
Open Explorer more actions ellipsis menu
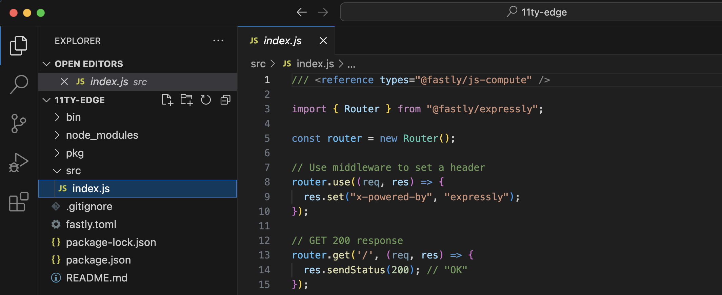point(218,41)
